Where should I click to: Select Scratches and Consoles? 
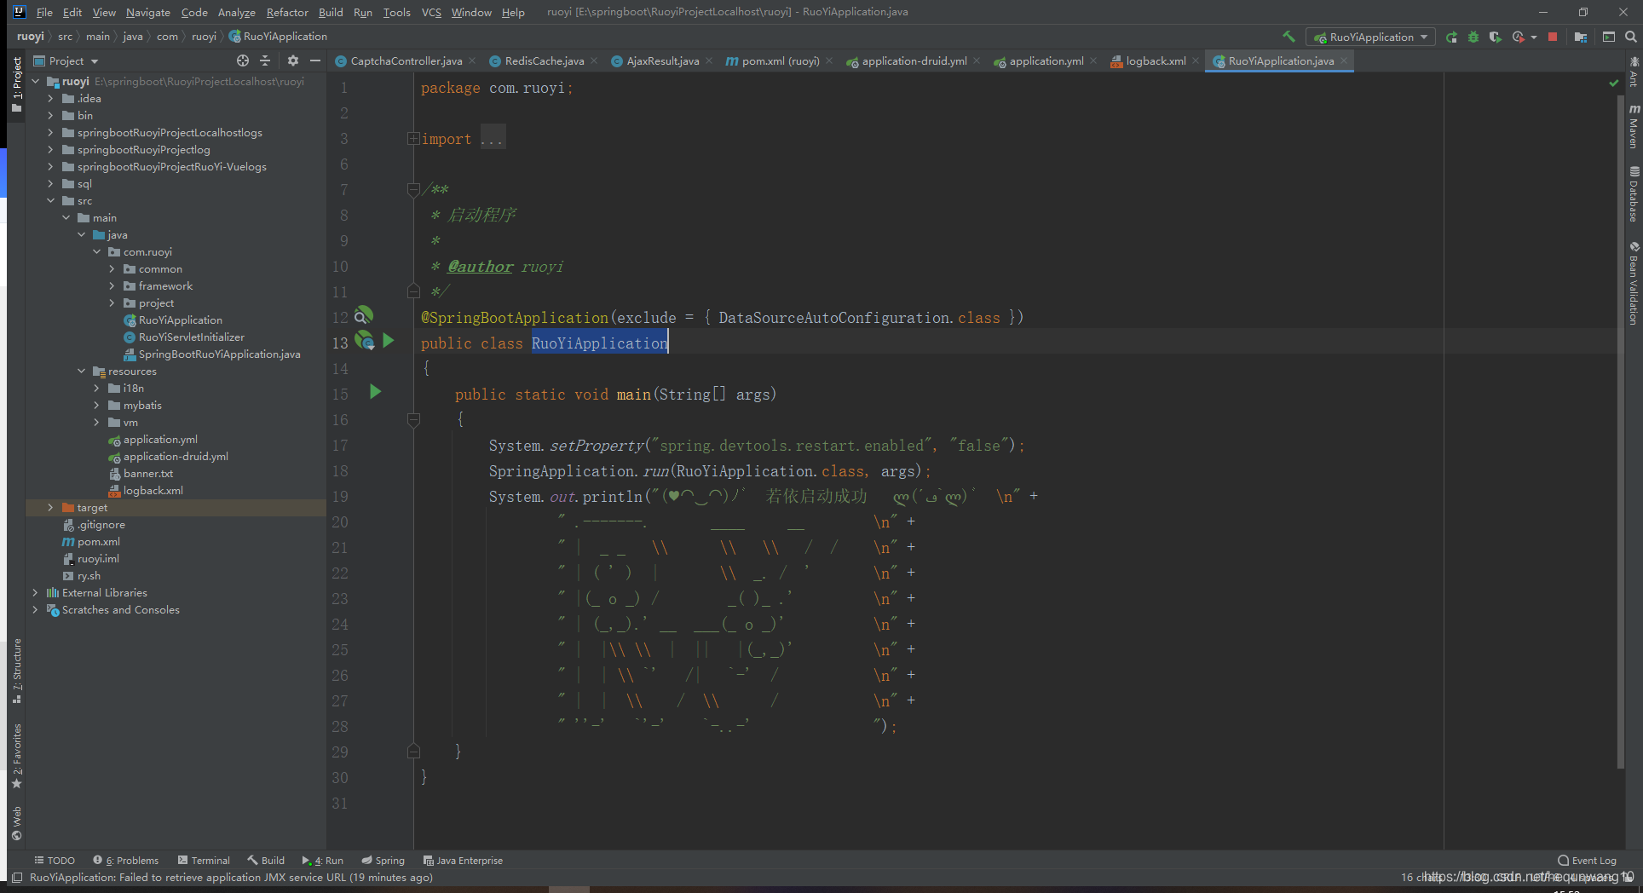pos(120,609)
